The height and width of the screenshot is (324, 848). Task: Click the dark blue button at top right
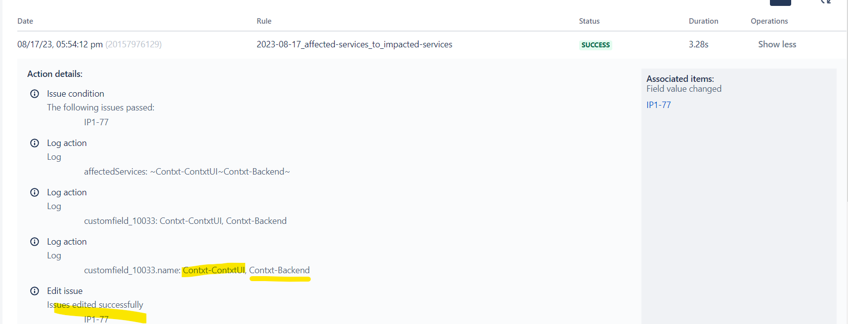[x=780, y=2]
